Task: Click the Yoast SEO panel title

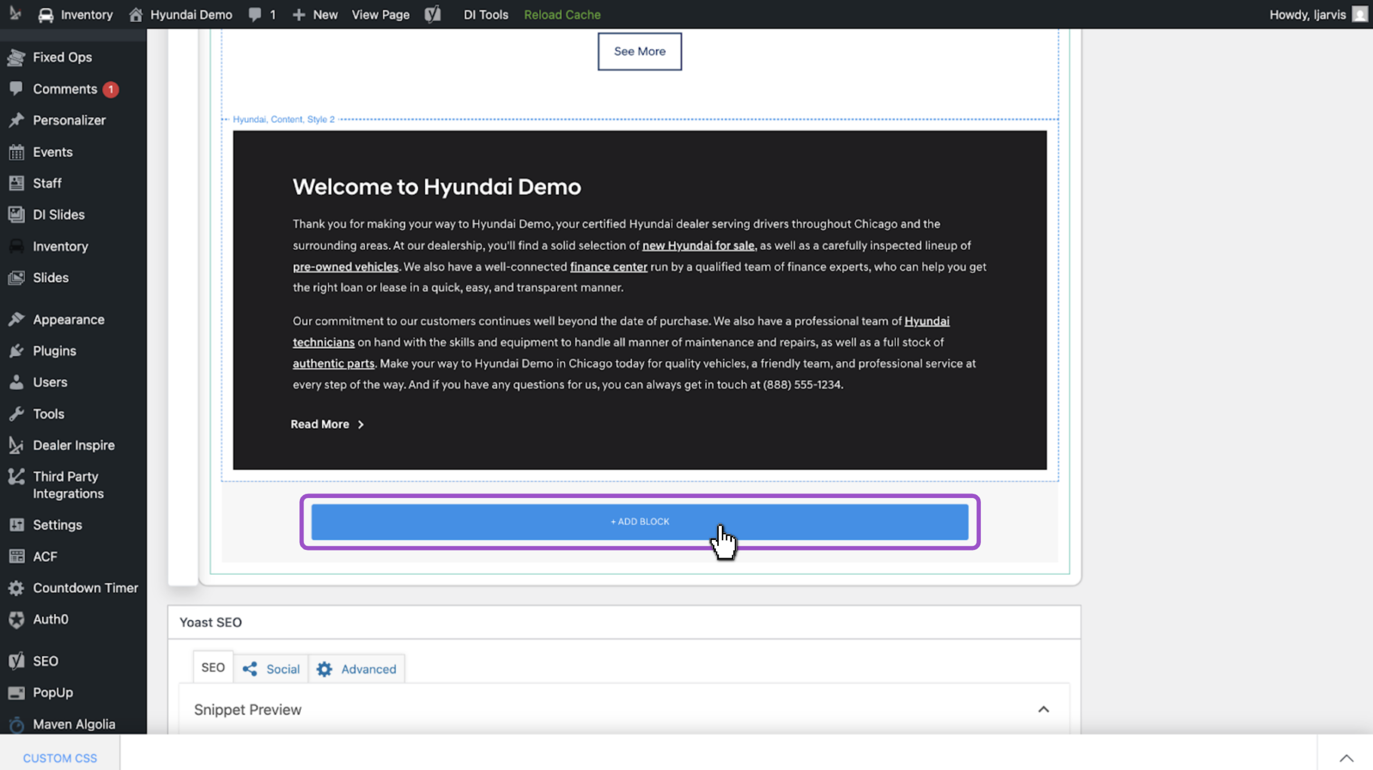Action: point(211,622)
